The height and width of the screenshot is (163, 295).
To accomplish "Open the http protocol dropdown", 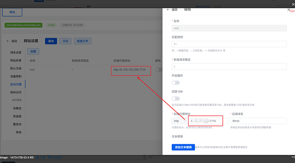I will tap(180, 121).
